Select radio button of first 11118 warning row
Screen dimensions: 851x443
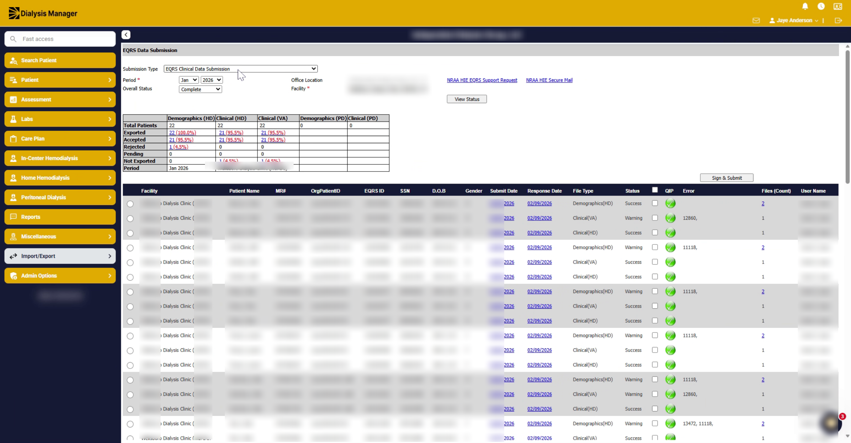(x=130, y=248)
